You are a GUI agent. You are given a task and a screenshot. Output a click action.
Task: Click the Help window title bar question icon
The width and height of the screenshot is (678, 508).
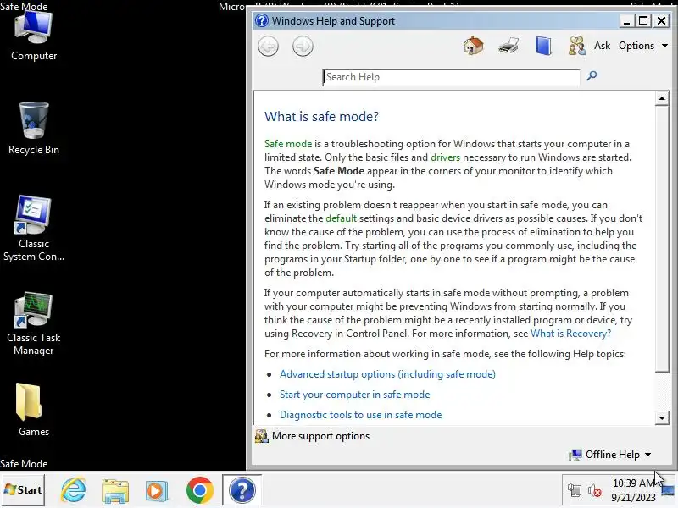(x=262, y=20)
